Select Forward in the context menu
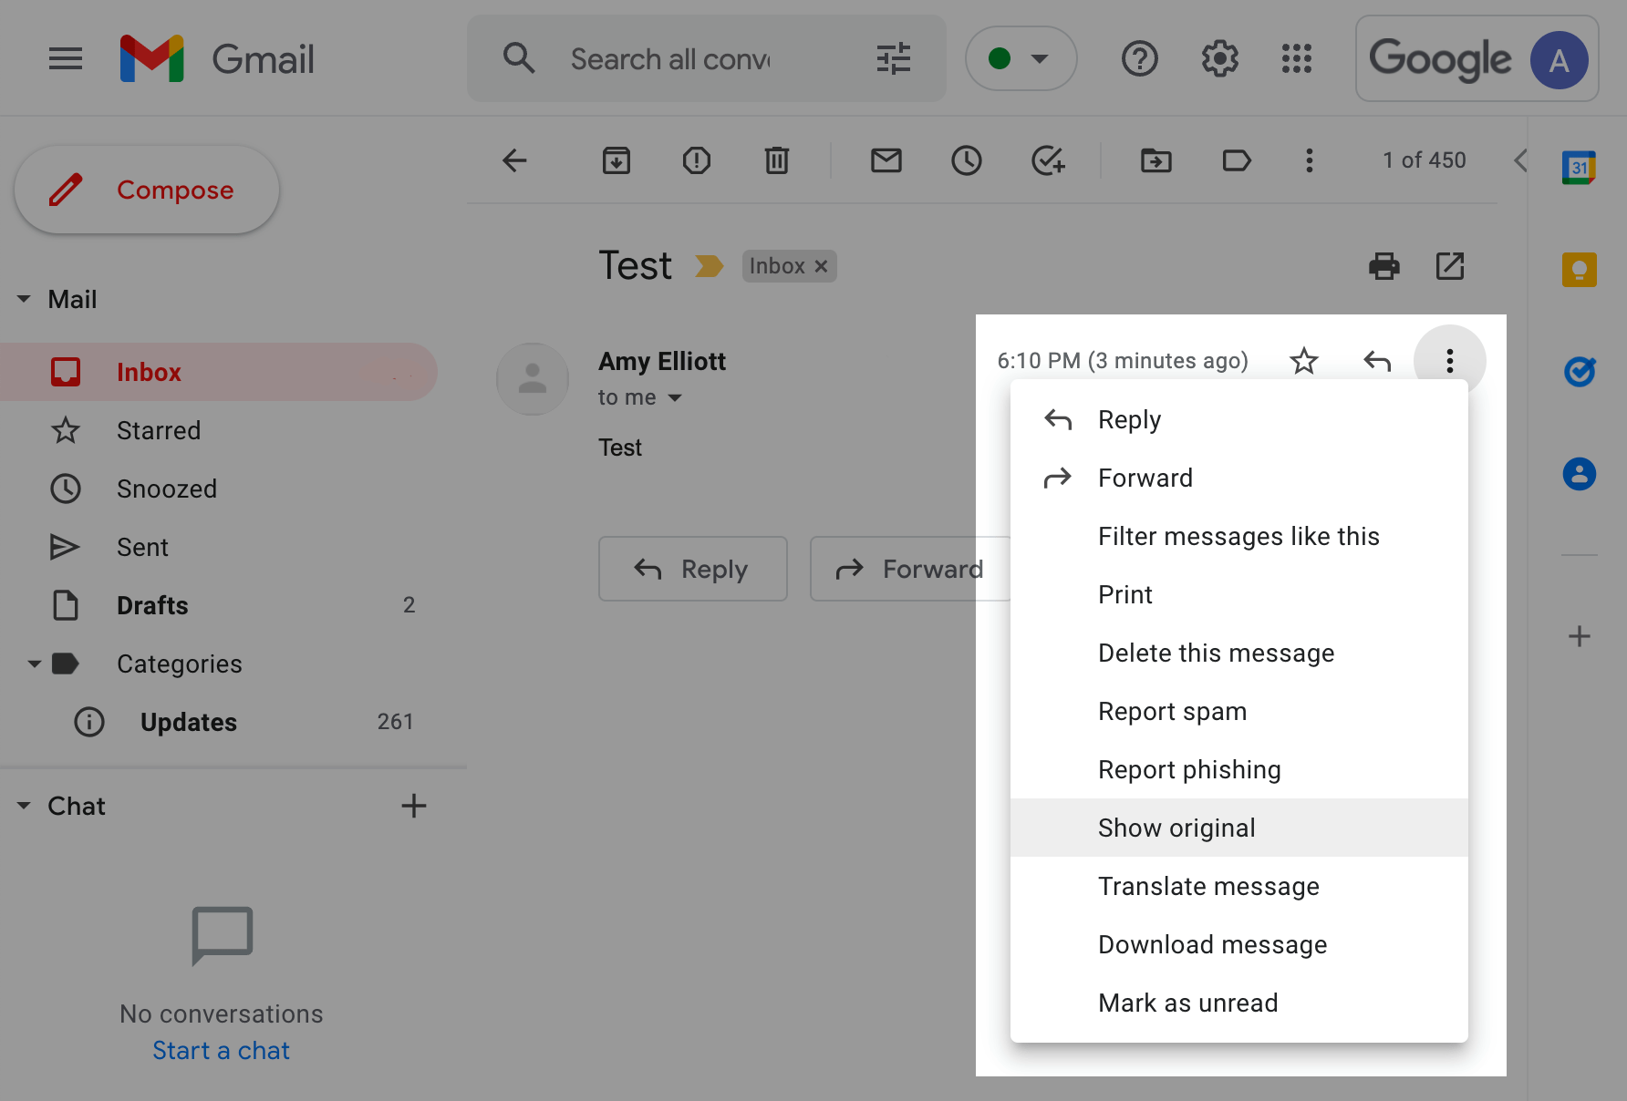 click(x=1238, y=478)
